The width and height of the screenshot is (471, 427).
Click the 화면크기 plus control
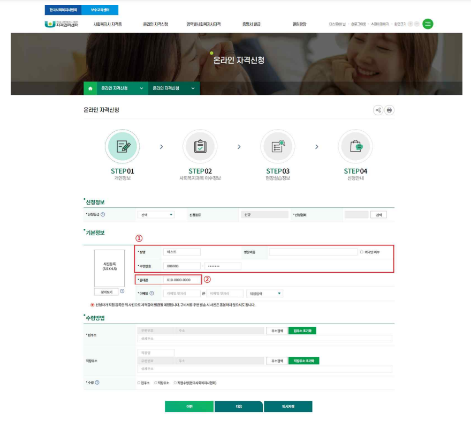coord(410,24)
